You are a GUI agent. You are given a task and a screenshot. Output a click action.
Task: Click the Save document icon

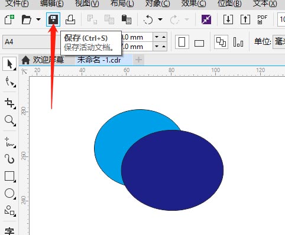53,19
